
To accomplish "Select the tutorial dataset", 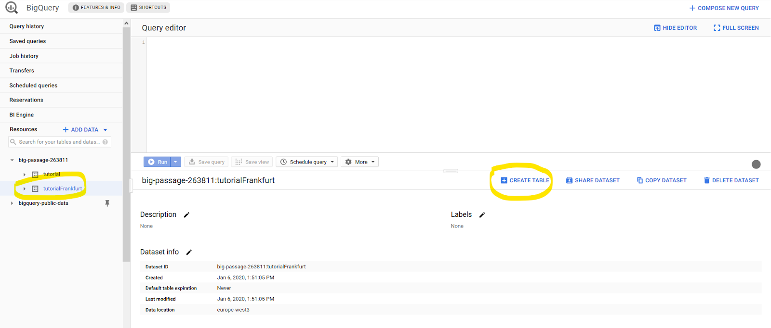I will click(52, 175).
